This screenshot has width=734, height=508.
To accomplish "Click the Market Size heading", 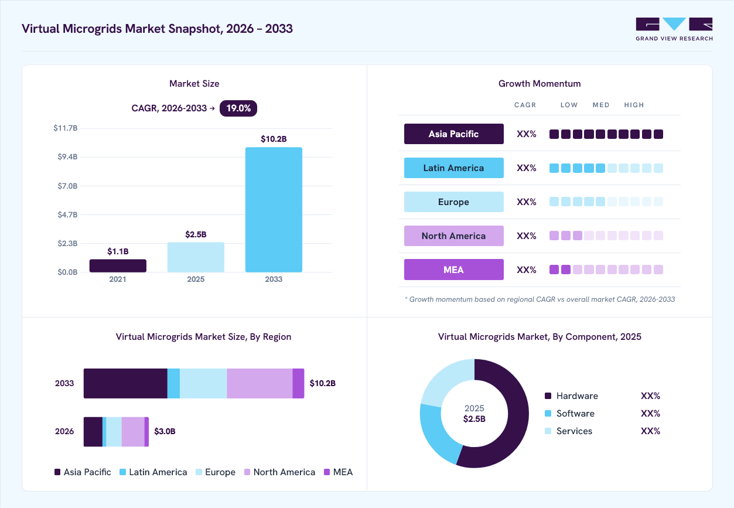I will [x=194, y=84].
